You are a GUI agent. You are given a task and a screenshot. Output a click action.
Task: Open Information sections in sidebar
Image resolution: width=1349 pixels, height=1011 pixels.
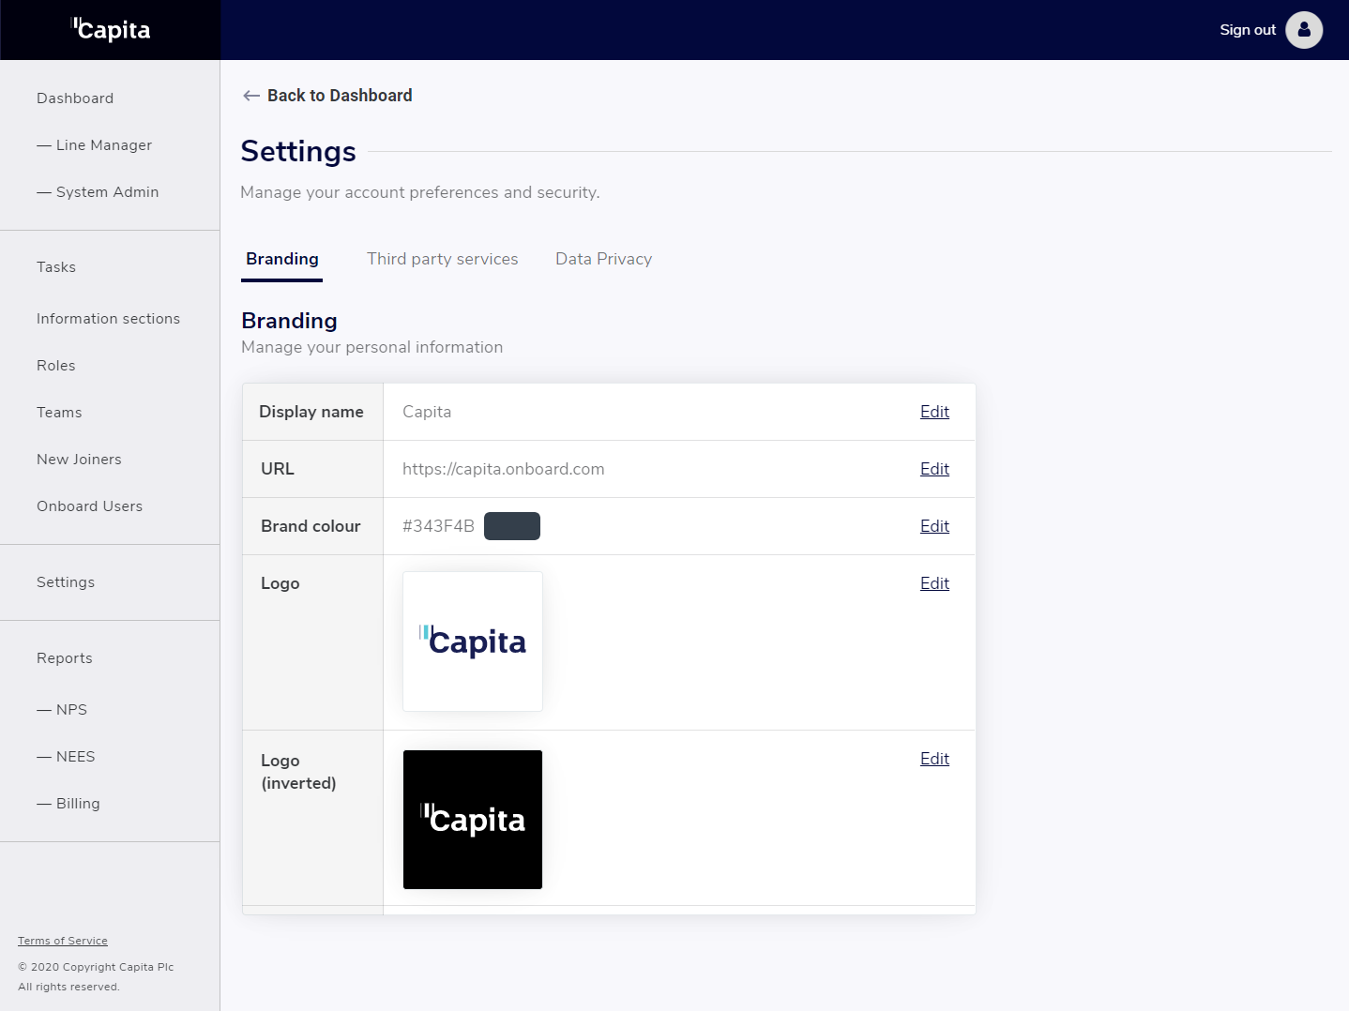[x=108, y=319]
